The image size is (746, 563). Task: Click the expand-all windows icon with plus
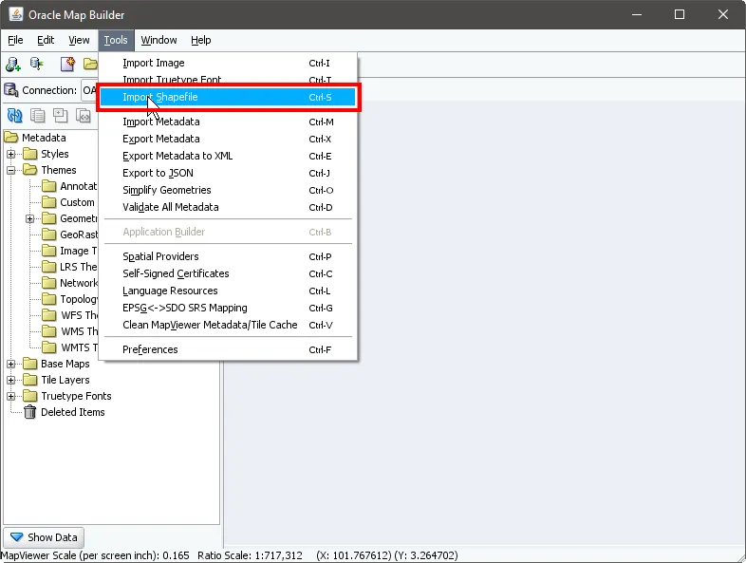[x=61, y=115]
